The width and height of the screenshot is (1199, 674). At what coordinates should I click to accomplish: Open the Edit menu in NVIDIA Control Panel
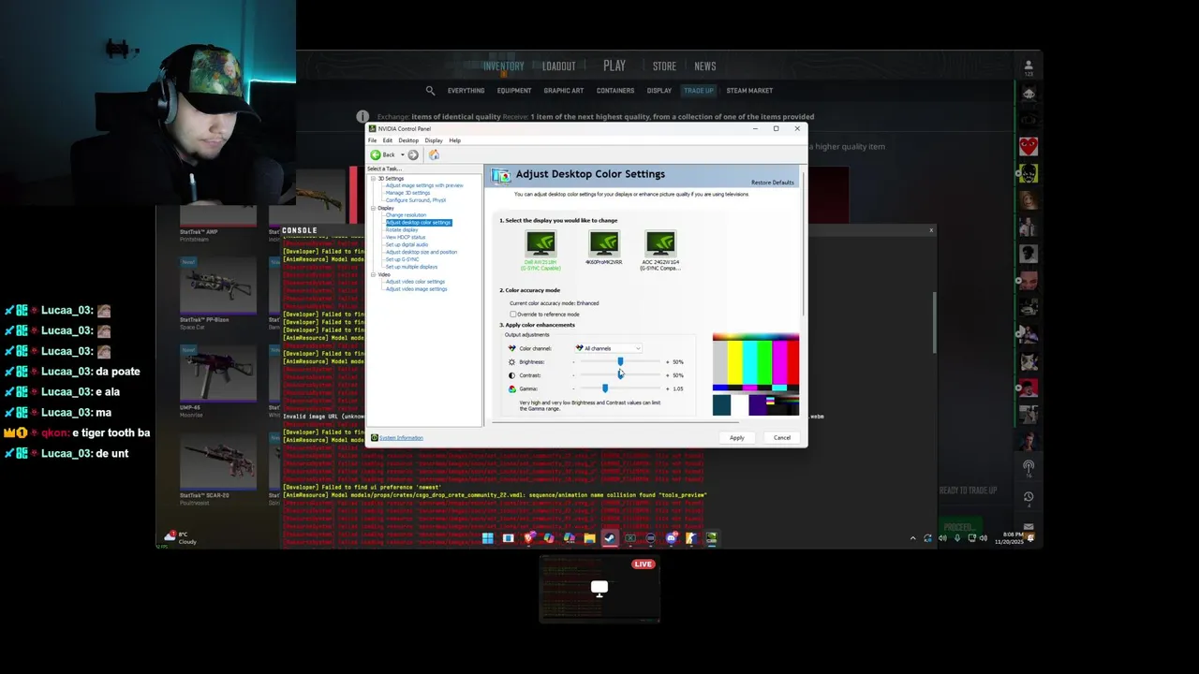(x=387, y=140)
